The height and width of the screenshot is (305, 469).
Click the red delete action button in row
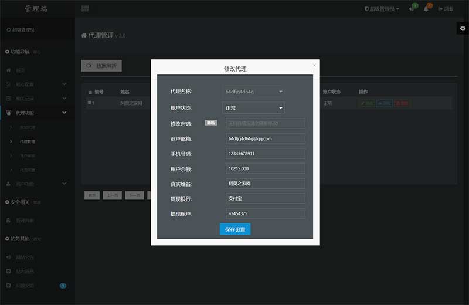point(402,103)
